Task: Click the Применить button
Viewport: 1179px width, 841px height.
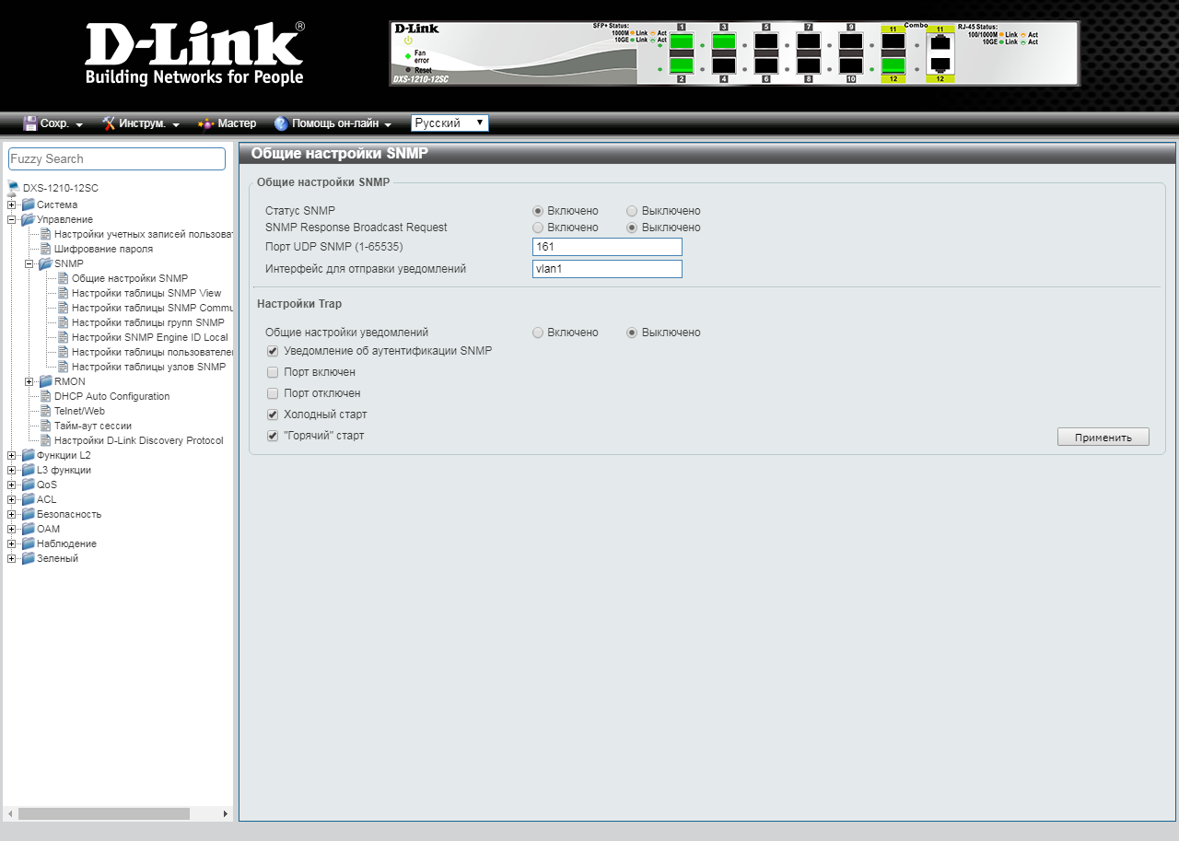Action: [1103, 437]
